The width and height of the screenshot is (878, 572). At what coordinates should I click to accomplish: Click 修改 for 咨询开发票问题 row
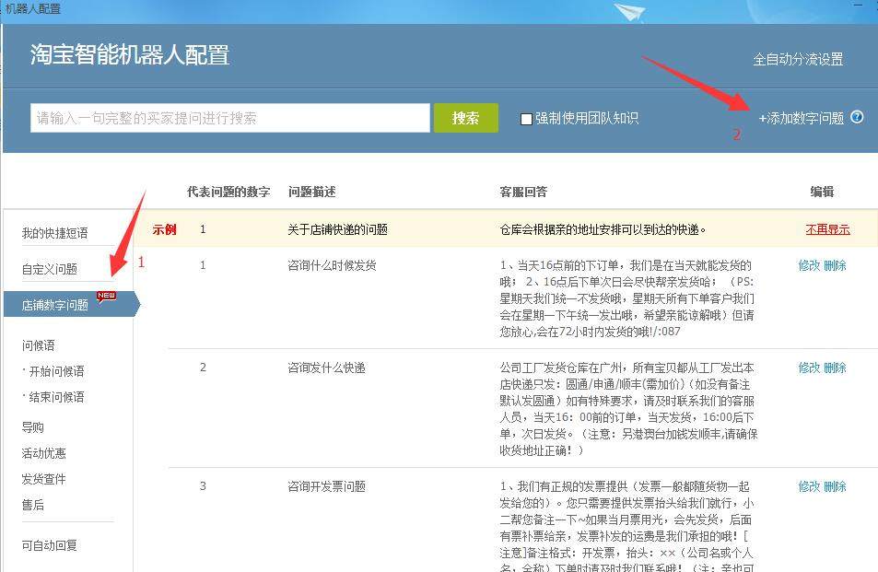[x=809, y=486]
